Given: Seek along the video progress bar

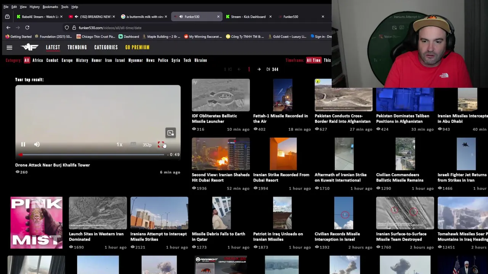Looking at the screenshot, I should (92, 155).
